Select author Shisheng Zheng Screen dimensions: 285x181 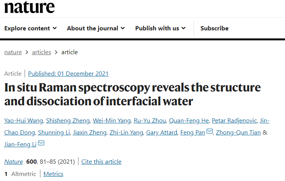pyautogui.click(x=68, y=121)
